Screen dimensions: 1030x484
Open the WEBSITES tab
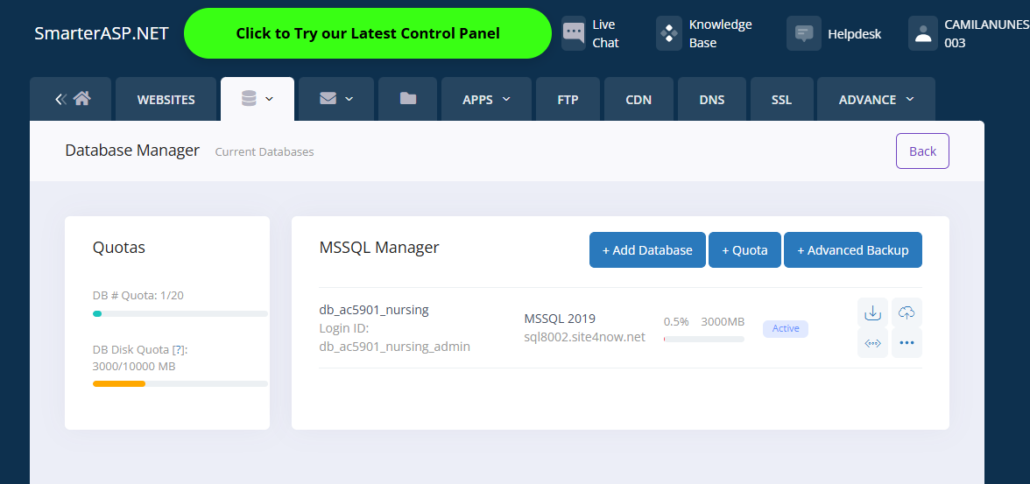click(x=166, y=99)
